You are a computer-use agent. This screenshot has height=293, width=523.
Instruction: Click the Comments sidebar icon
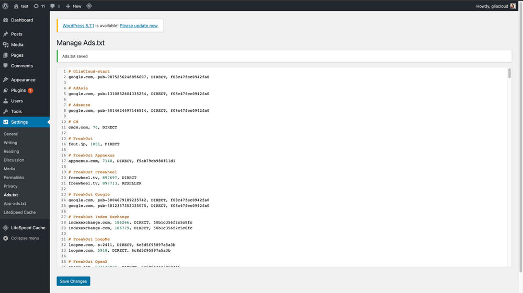point(6,66)
